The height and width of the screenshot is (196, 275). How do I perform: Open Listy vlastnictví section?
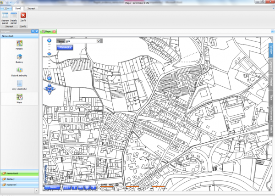pyautogui.click(x=19, y=84)
